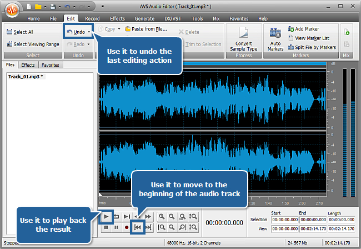Click the vertical Zoom Out icon
The width and height of the screenshot is (361, 249).
[x=193, y=227]
